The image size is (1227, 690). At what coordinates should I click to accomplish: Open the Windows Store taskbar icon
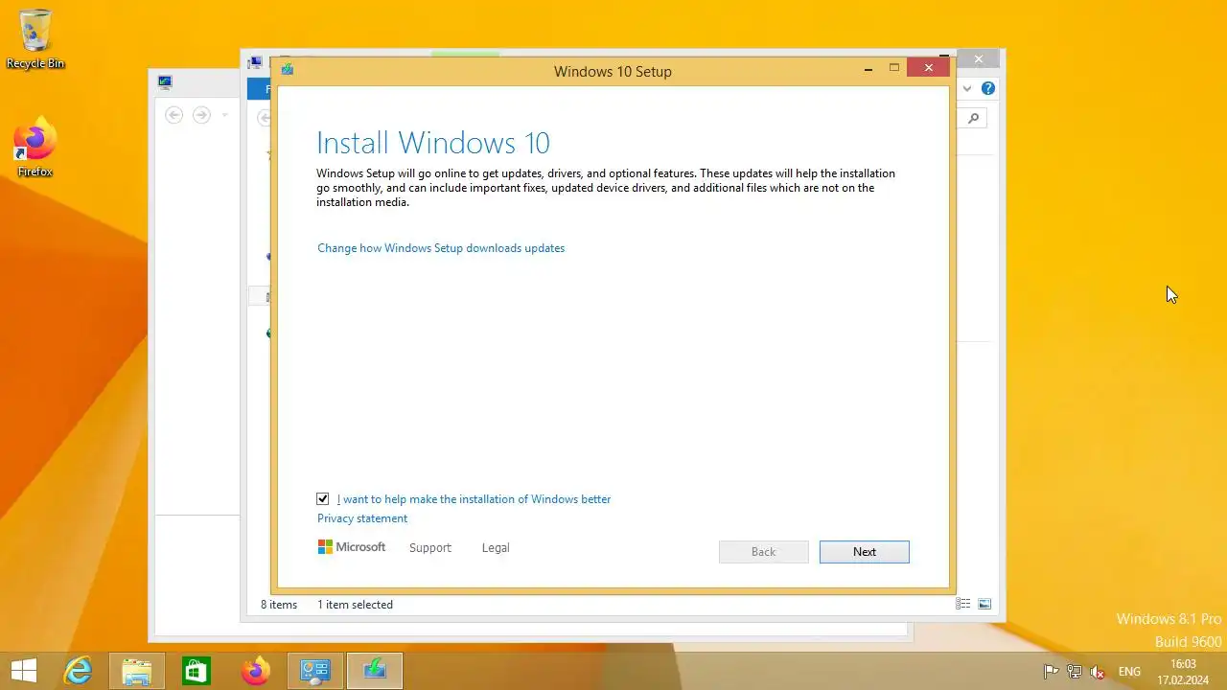tap(196, 671)
